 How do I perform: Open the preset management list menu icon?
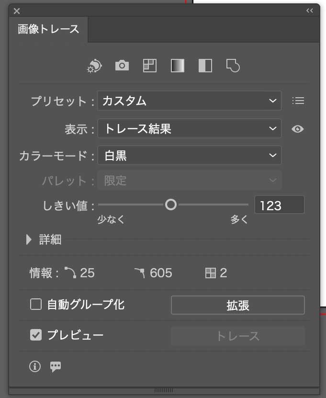298,101
